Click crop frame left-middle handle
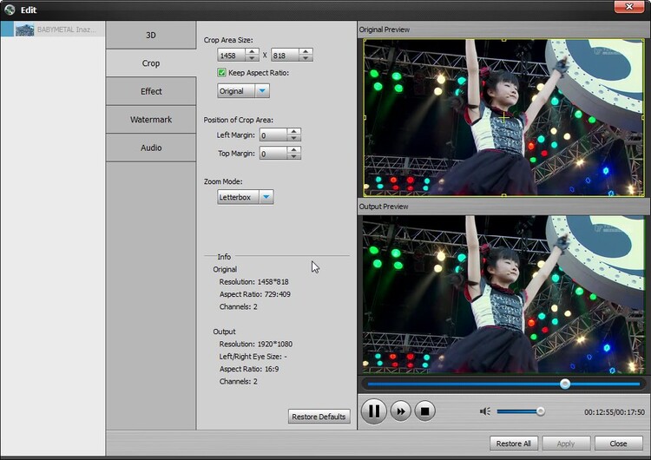Screen dimensions: 651x460 365,117
